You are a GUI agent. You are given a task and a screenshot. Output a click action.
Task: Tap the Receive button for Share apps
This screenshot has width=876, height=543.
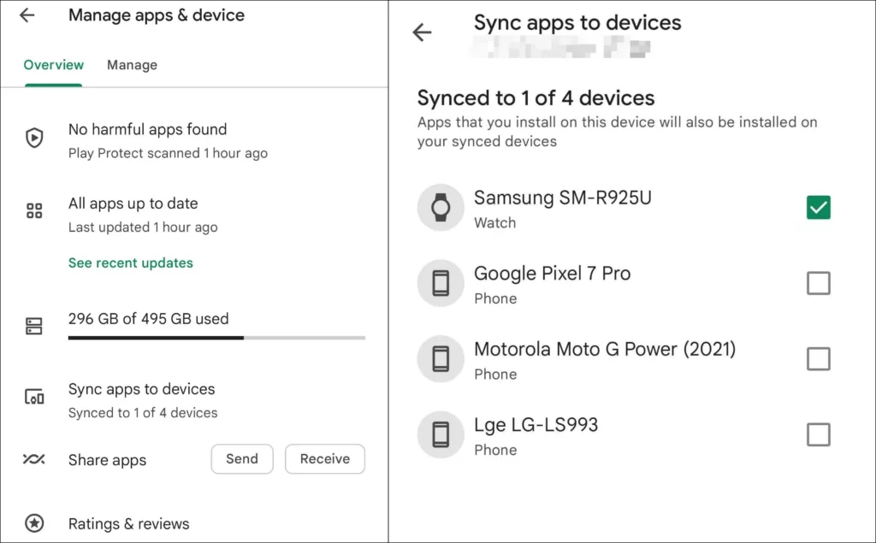click(325, 459)
